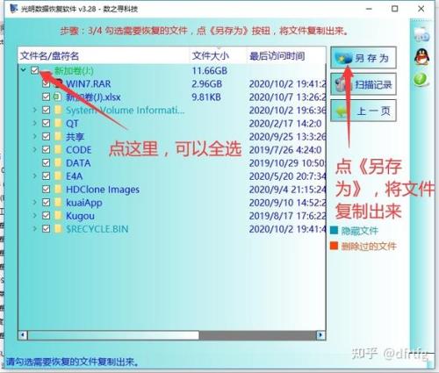
Task: Click the 9.81KB file size value
Action: pyautogui.click(x=206, y=97)
